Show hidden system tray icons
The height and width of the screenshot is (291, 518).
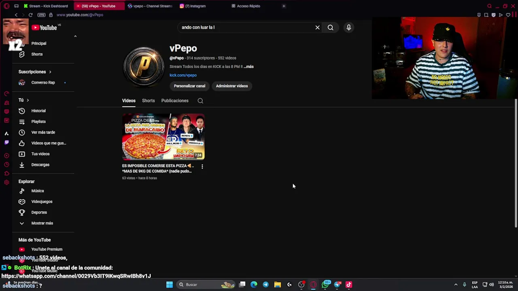[x=456, y=285]
